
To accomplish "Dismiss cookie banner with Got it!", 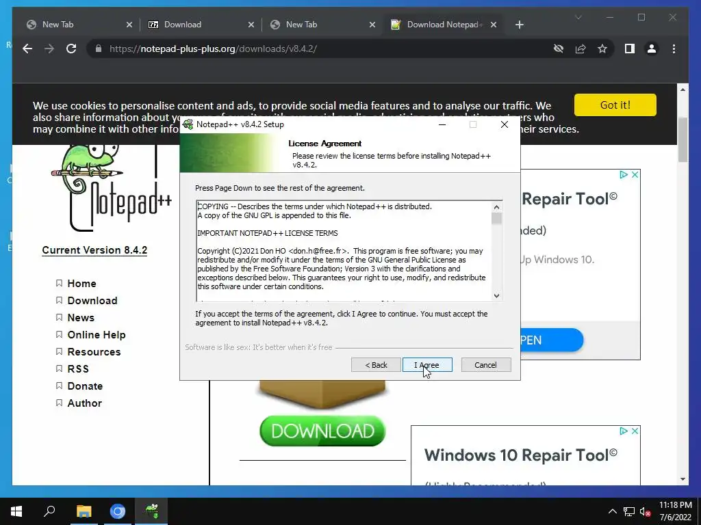I will click(x=615, y=105).
